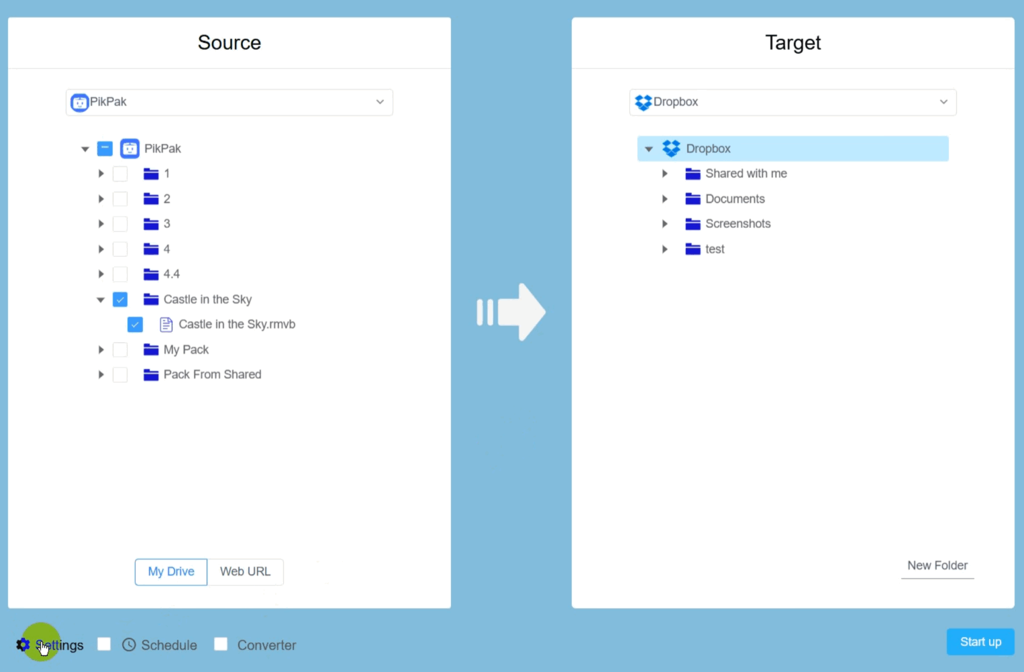Collapse the Castle in the Sky folder

101,300
